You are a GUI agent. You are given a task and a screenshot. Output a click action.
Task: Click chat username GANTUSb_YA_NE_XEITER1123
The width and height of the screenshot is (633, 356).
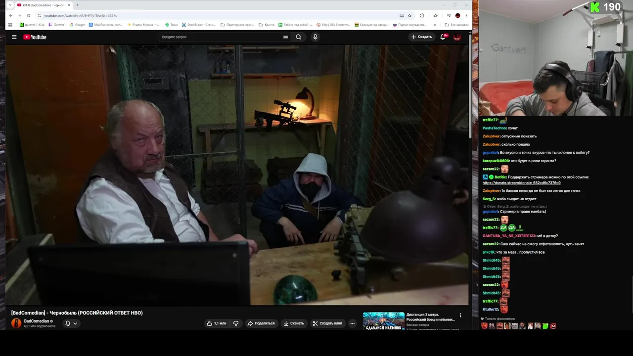pyautogui.click(x=509, y=236)
